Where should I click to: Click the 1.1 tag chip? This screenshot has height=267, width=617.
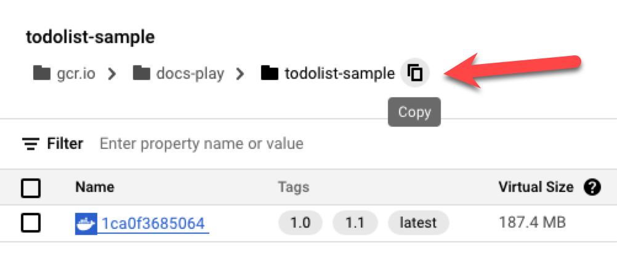(355, 223)
